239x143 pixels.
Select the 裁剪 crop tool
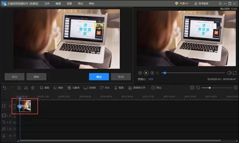(x=44, y=88)
